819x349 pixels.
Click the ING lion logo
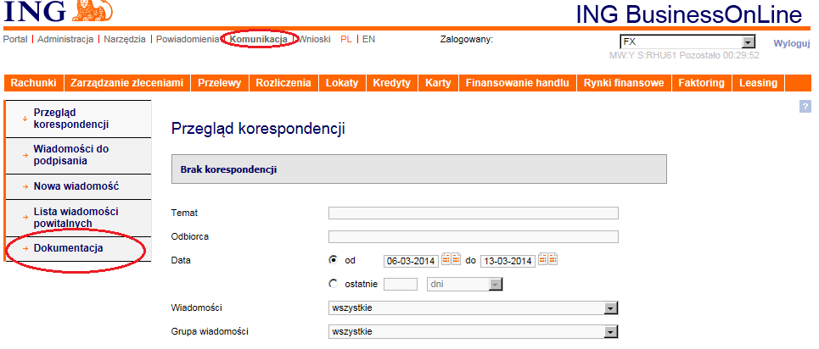[94, 10]
